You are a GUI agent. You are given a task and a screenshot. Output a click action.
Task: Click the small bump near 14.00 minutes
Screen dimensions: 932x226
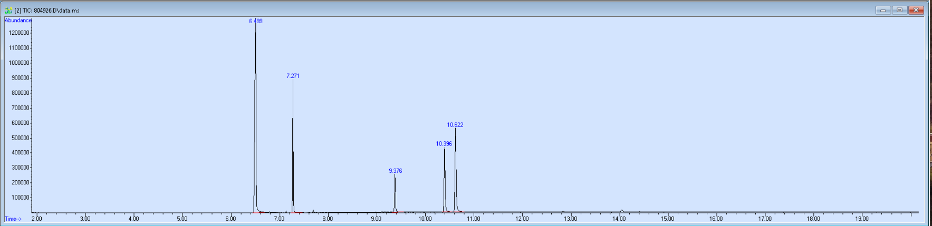tap(622, 211)
